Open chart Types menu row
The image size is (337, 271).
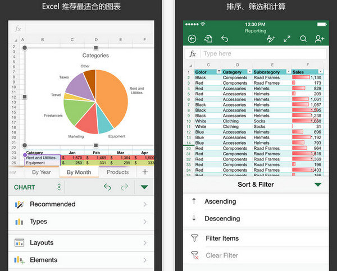click(81, 222)
